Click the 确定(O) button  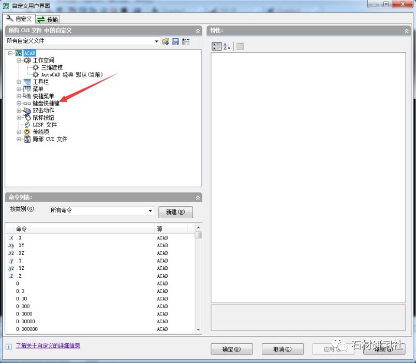(x=232, y=349)
